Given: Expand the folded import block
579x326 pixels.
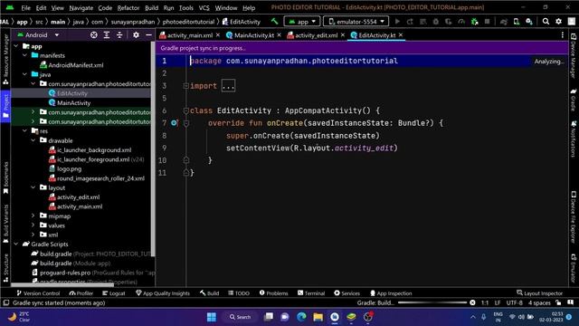Looking at the screenshot, I should pyautogui.click(x=228, y=86).
